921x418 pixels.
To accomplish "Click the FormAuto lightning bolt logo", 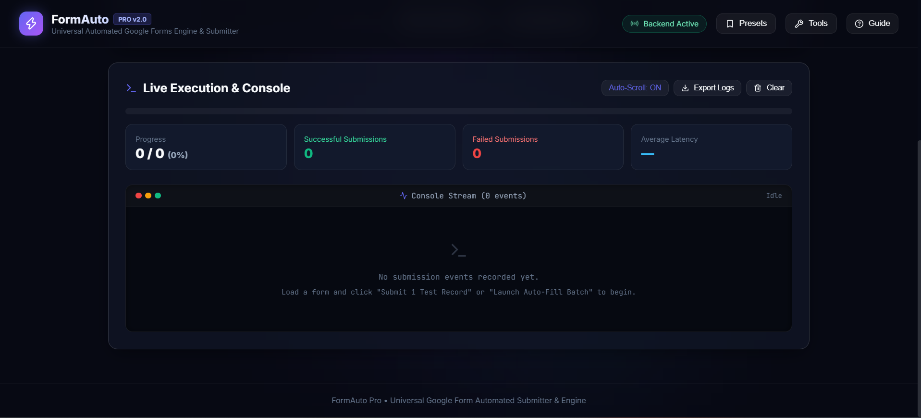I will (x=31, y=24).
